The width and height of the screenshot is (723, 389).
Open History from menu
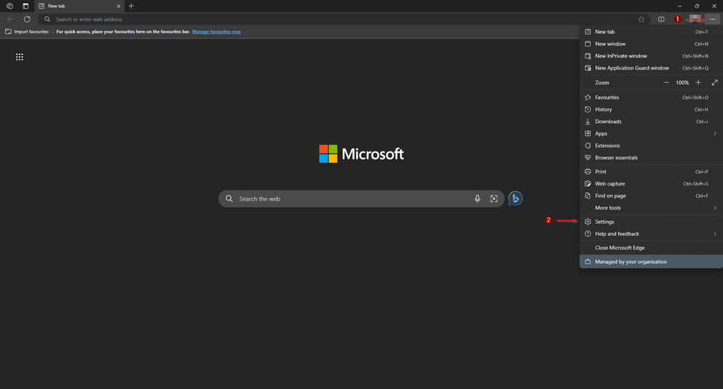pyautogui.click(x=651, y=109)
